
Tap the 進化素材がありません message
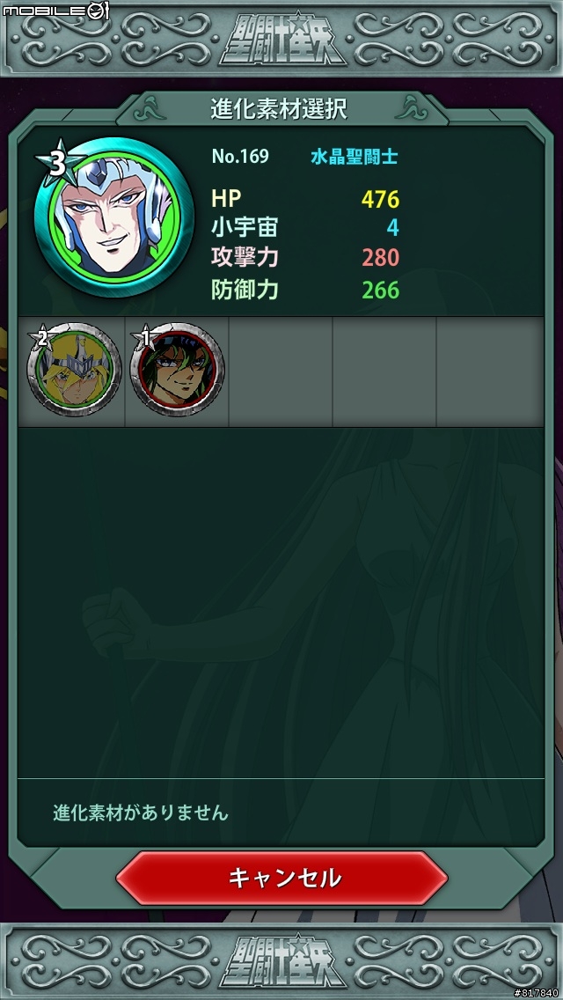140,813
